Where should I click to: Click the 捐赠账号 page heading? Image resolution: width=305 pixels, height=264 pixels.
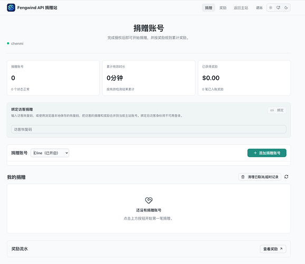149,28
